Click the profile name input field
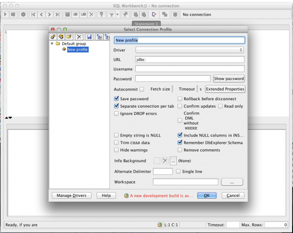 coord(179,40)
